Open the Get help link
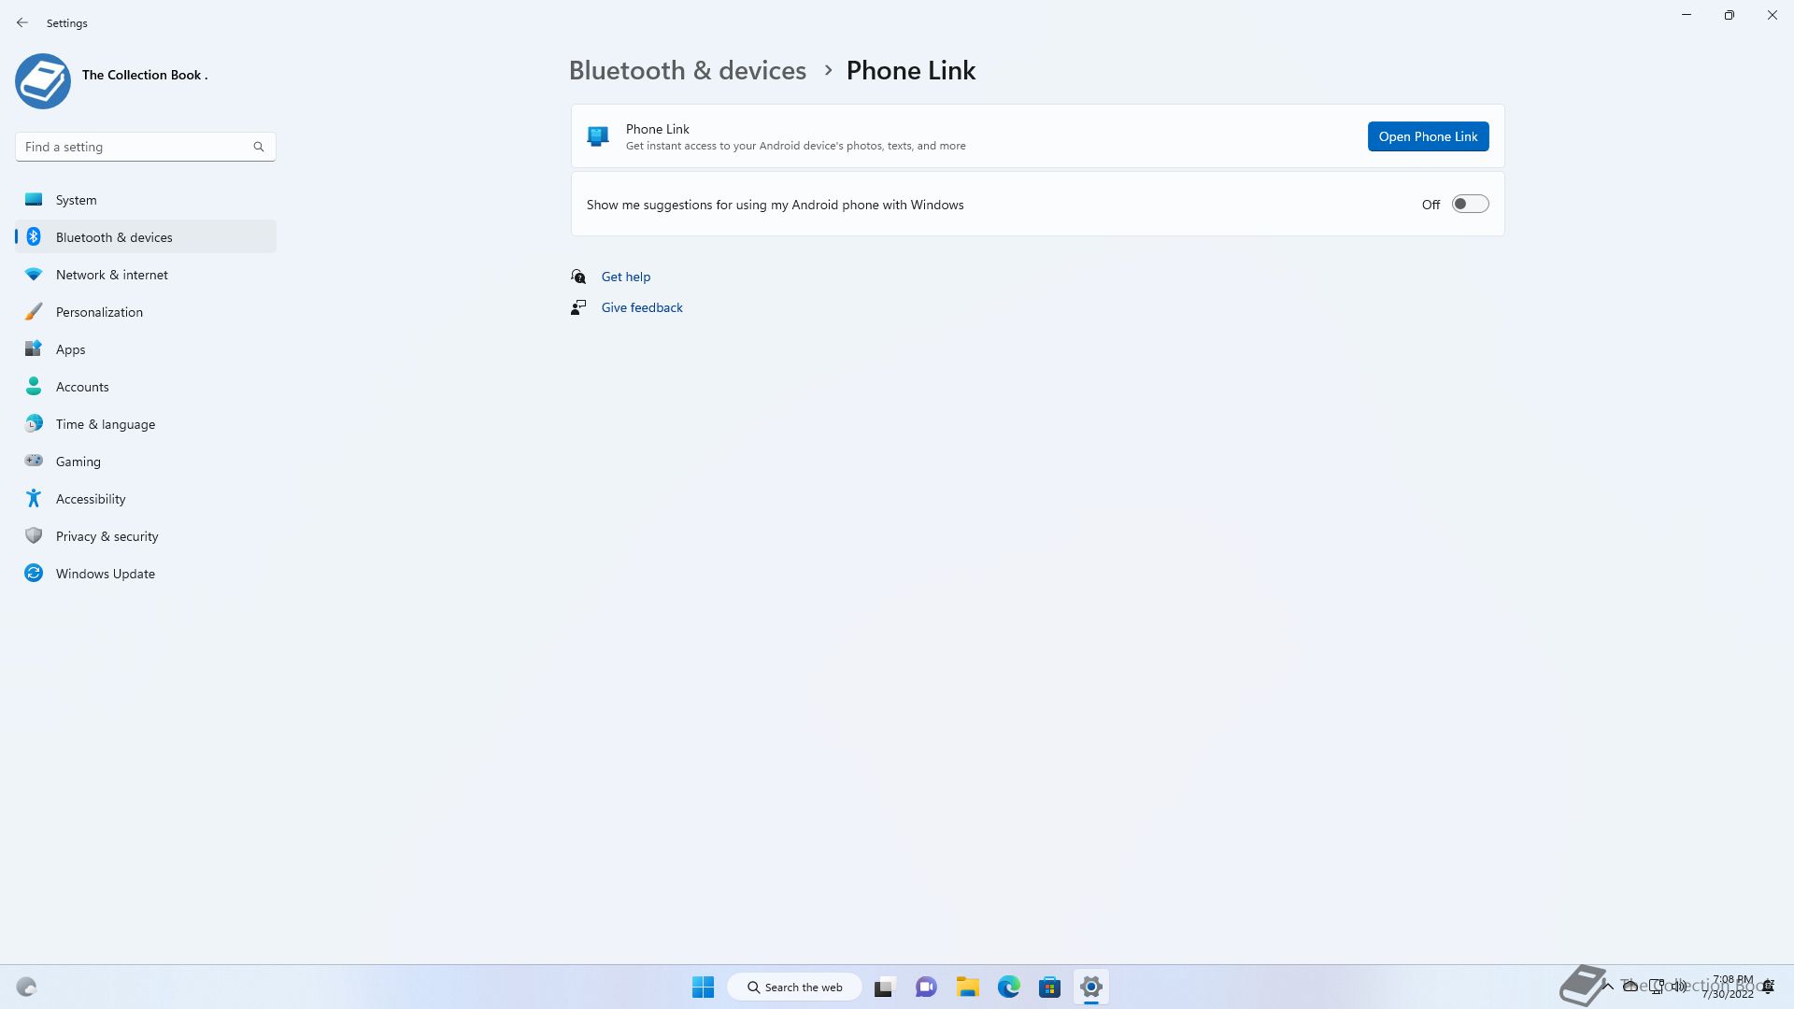Image resolution: width=1794 pixels, height=1009 pixels. [625, 277]
